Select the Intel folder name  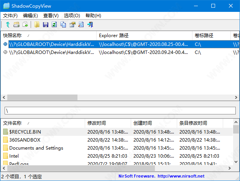[x=14, y=156]
